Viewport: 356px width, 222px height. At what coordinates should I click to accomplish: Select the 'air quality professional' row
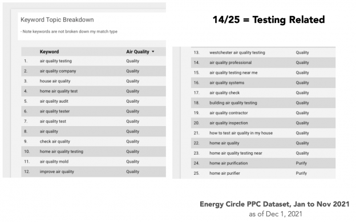pyautogui.click(x=263, y=62)
